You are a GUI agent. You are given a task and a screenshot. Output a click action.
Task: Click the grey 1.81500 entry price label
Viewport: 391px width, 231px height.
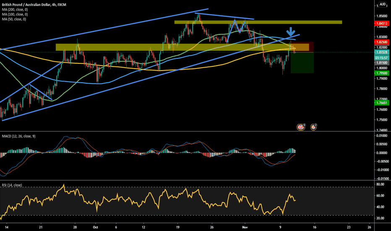tap(382, 63)
